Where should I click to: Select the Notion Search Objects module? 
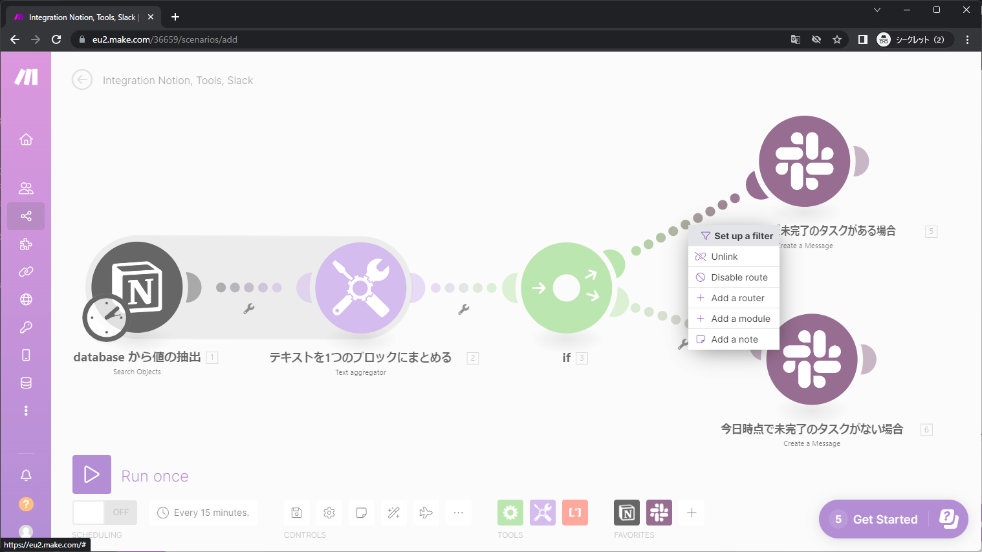point(137,288)
